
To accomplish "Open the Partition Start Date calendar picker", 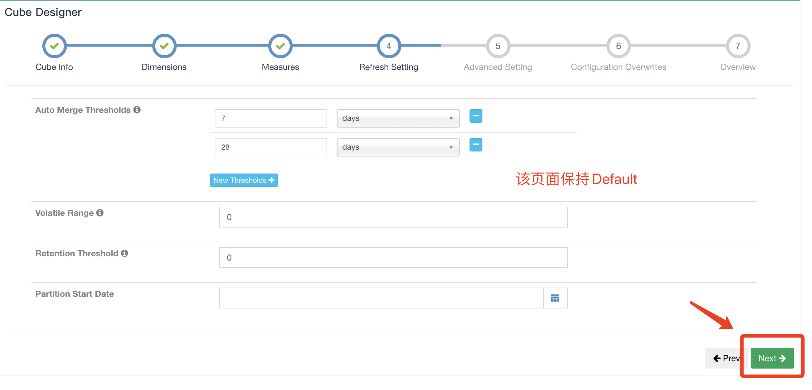I will point(555,298).
